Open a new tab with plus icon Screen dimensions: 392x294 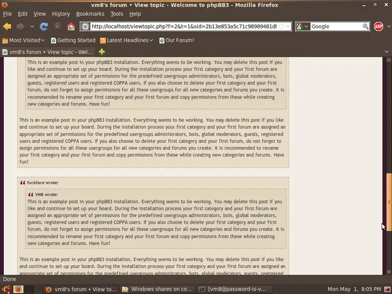[x=102, y=52]
